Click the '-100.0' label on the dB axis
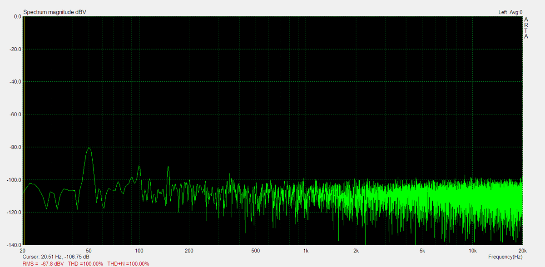 click(14, 180)
